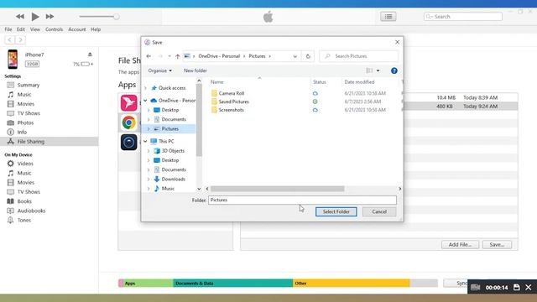The image size is (537, 302).
Task: Click the iTunes volume slider knob
Action: point(117,17)
